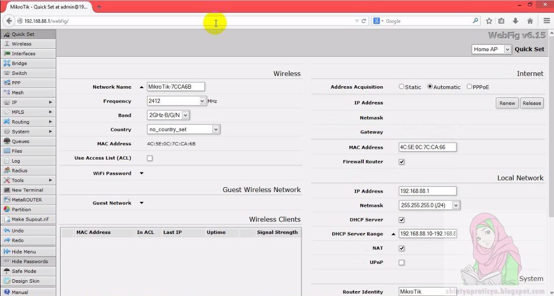
Task: Click the Hide Passwords icon
Action: (7, 262)
